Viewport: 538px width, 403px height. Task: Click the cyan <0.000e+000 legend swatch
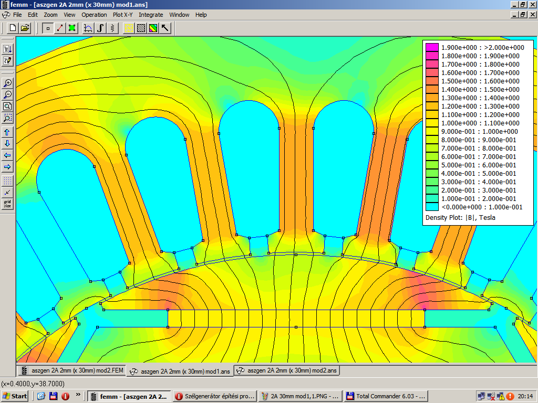pos(432,207)
